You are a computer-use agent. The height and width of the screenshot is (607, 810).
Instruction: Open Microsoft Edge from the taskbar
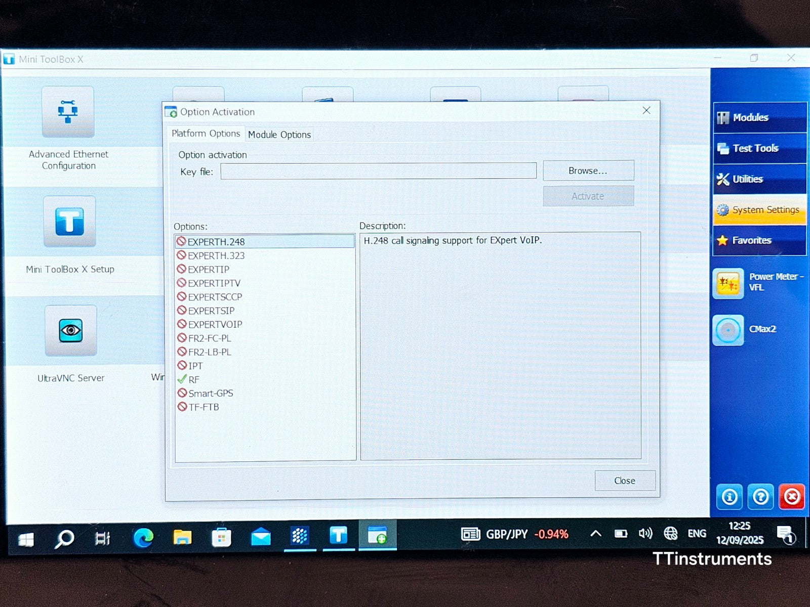click(x=143, y=537)
